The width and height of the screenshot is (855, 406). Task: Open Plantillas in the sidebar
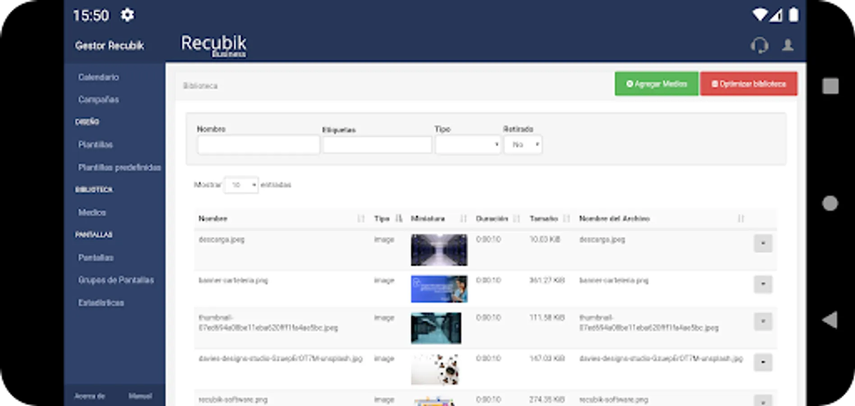[x=96, y=145]
